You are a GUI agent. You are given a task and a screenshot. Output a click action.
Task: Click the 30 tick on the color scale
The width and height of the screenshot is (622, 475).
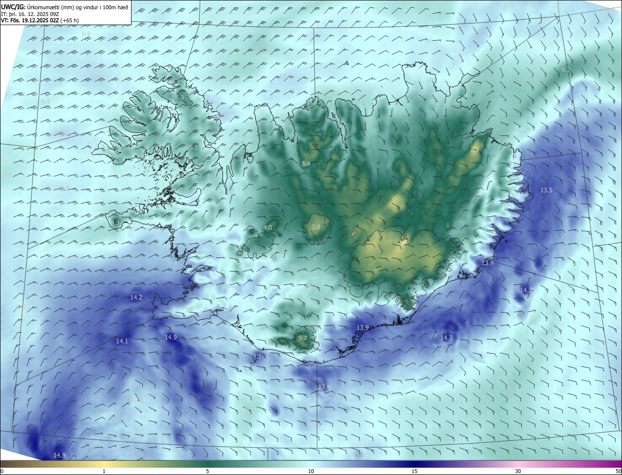click(x=518, y=471)
